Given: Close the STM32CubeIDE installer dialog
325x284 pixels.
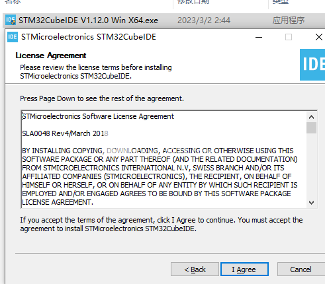Looking at the screenshot, I should click(x=318, y=37).
